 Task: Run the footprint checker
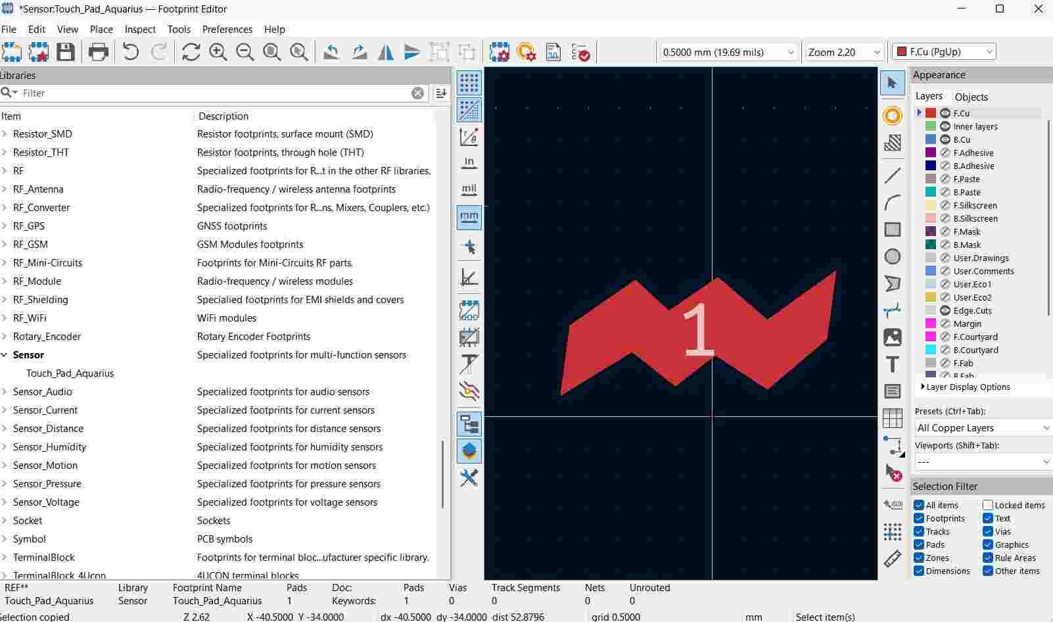click(x=581, y=52)
